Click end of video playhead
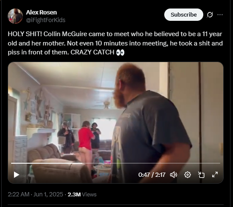233x207 pixels. click(x=82, y=163)
